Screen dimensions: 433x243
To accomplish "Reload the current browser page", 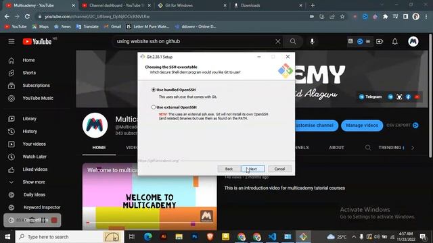I will [27, 16].
